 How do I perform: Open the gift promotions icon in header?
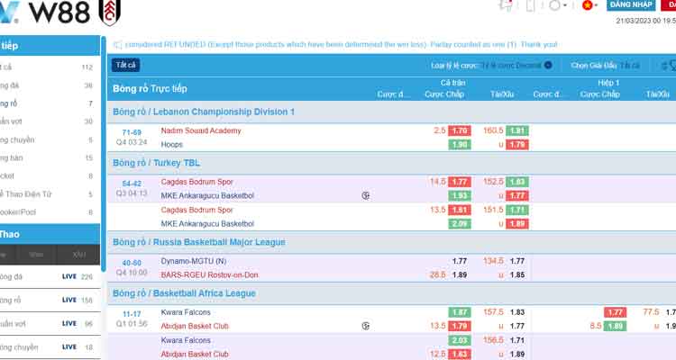tap(506, 5)
